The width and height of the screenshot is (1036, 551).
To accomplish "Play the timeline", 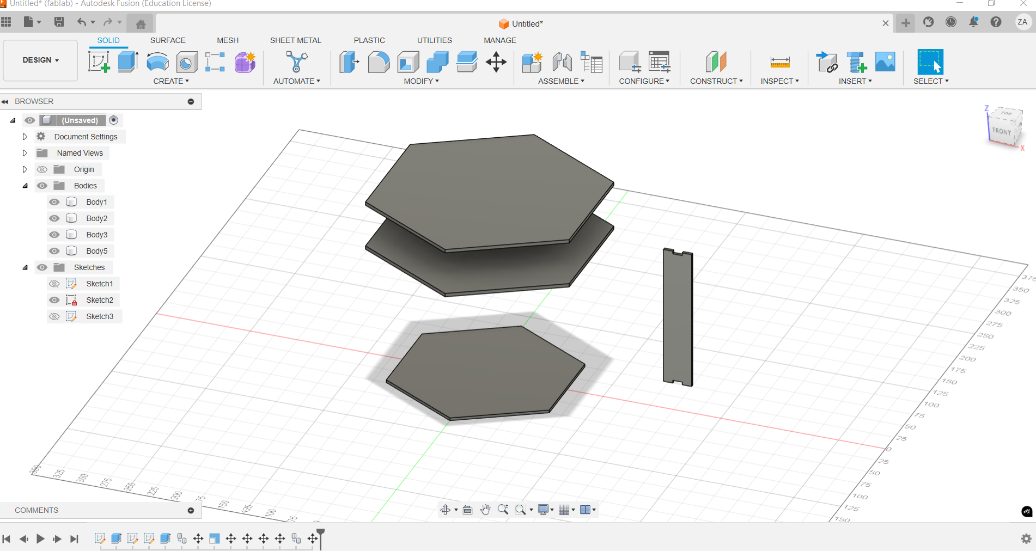I will (40, 538).
